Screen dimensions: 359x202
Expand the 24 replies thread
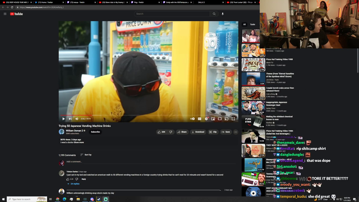pos(73,183)
